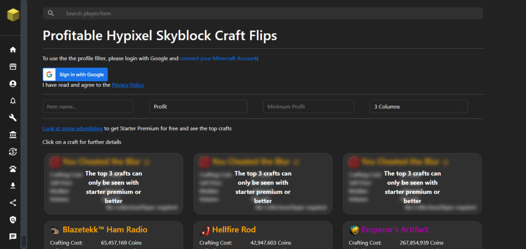Focus the Search player/item field
This screenshot has height=249, width=526.
pos(262,13)
